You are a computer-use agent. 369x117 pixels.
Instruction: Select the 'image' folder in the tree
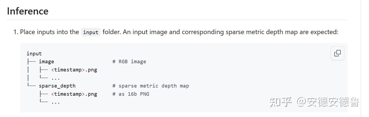coord(46,62)
